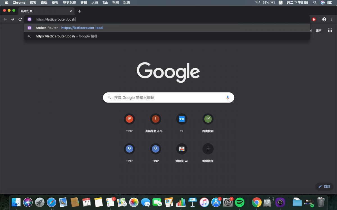Open Maps from the Dock
Image resolution: width=337 pixels, height=210 pixels.
pyautogui.click(x=122, y=202)
